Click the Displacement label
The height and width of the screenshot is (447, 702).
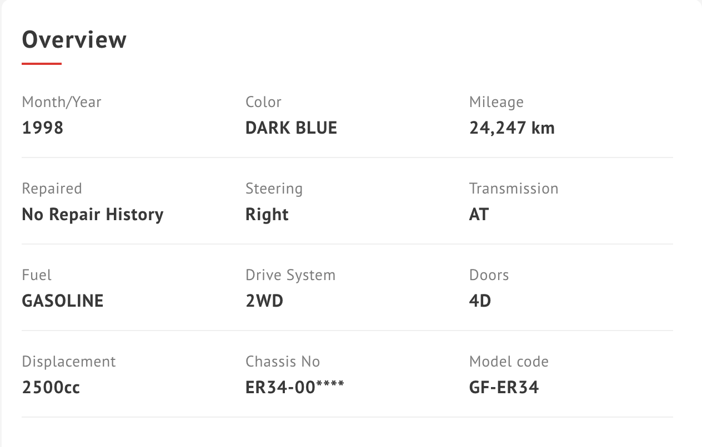[69, 362]
